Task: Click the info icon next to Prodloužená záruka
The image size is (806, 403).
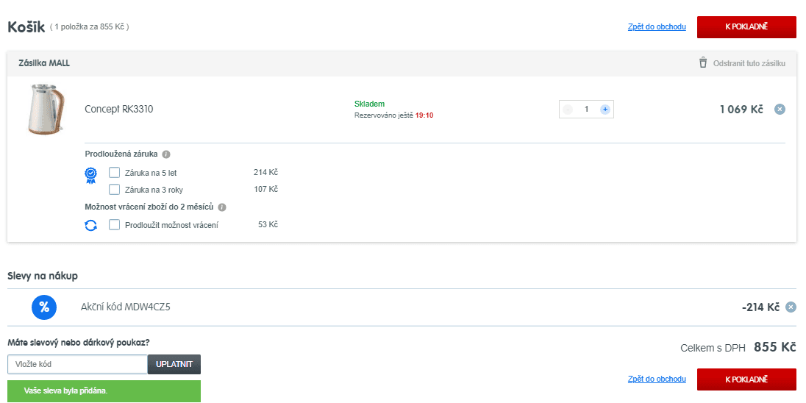Action: pos(166,154)
